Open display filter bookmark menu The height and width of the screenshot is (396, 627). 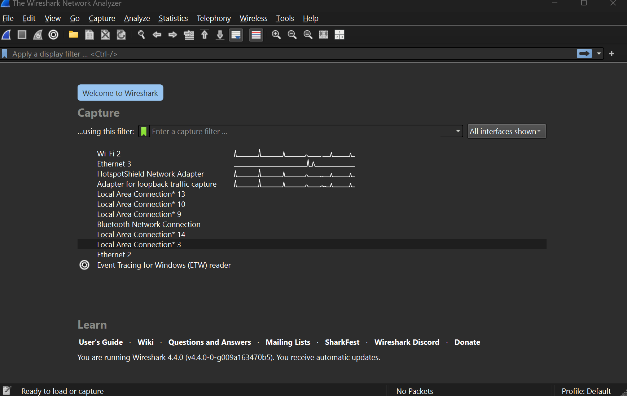[x=5, y=54]
